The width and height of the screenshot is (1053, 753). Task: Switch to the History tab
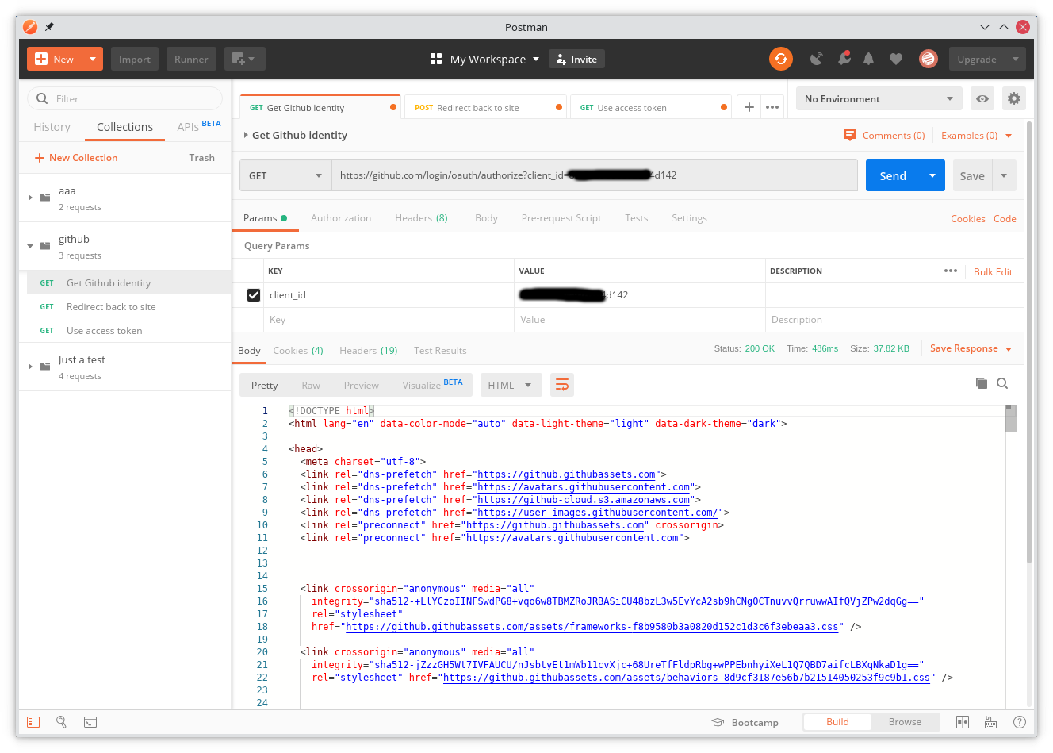[52, 127]
